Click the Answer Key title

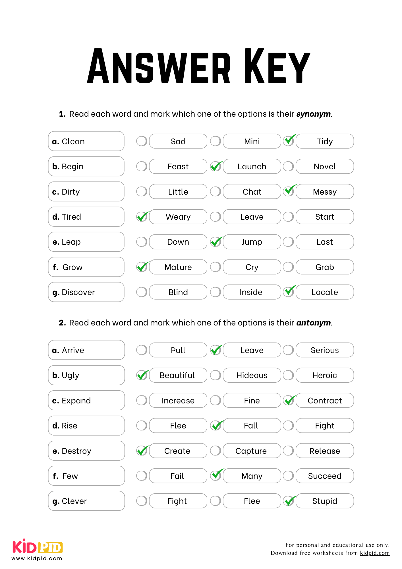point(198,66)
